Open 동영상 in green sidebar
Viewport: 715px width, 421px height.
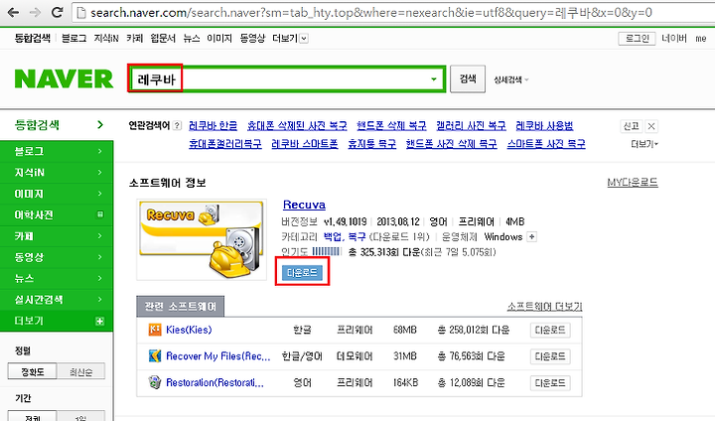tap(57, 257)
